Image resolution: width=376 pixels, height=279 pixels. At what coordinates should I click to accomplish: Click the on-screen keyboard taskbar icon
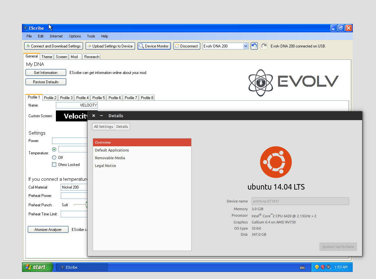tap(302, 267)
